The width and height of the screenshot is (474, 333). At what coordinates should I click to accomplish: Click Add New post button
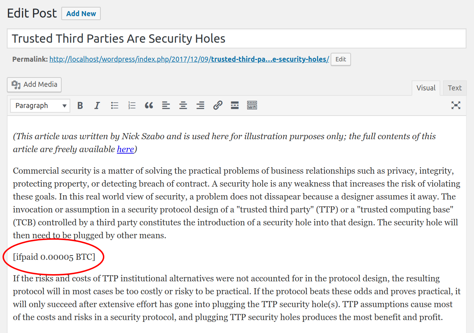(81, 14)
